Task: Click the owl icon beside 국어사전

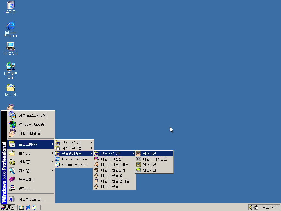Action: tap(138, 154)
